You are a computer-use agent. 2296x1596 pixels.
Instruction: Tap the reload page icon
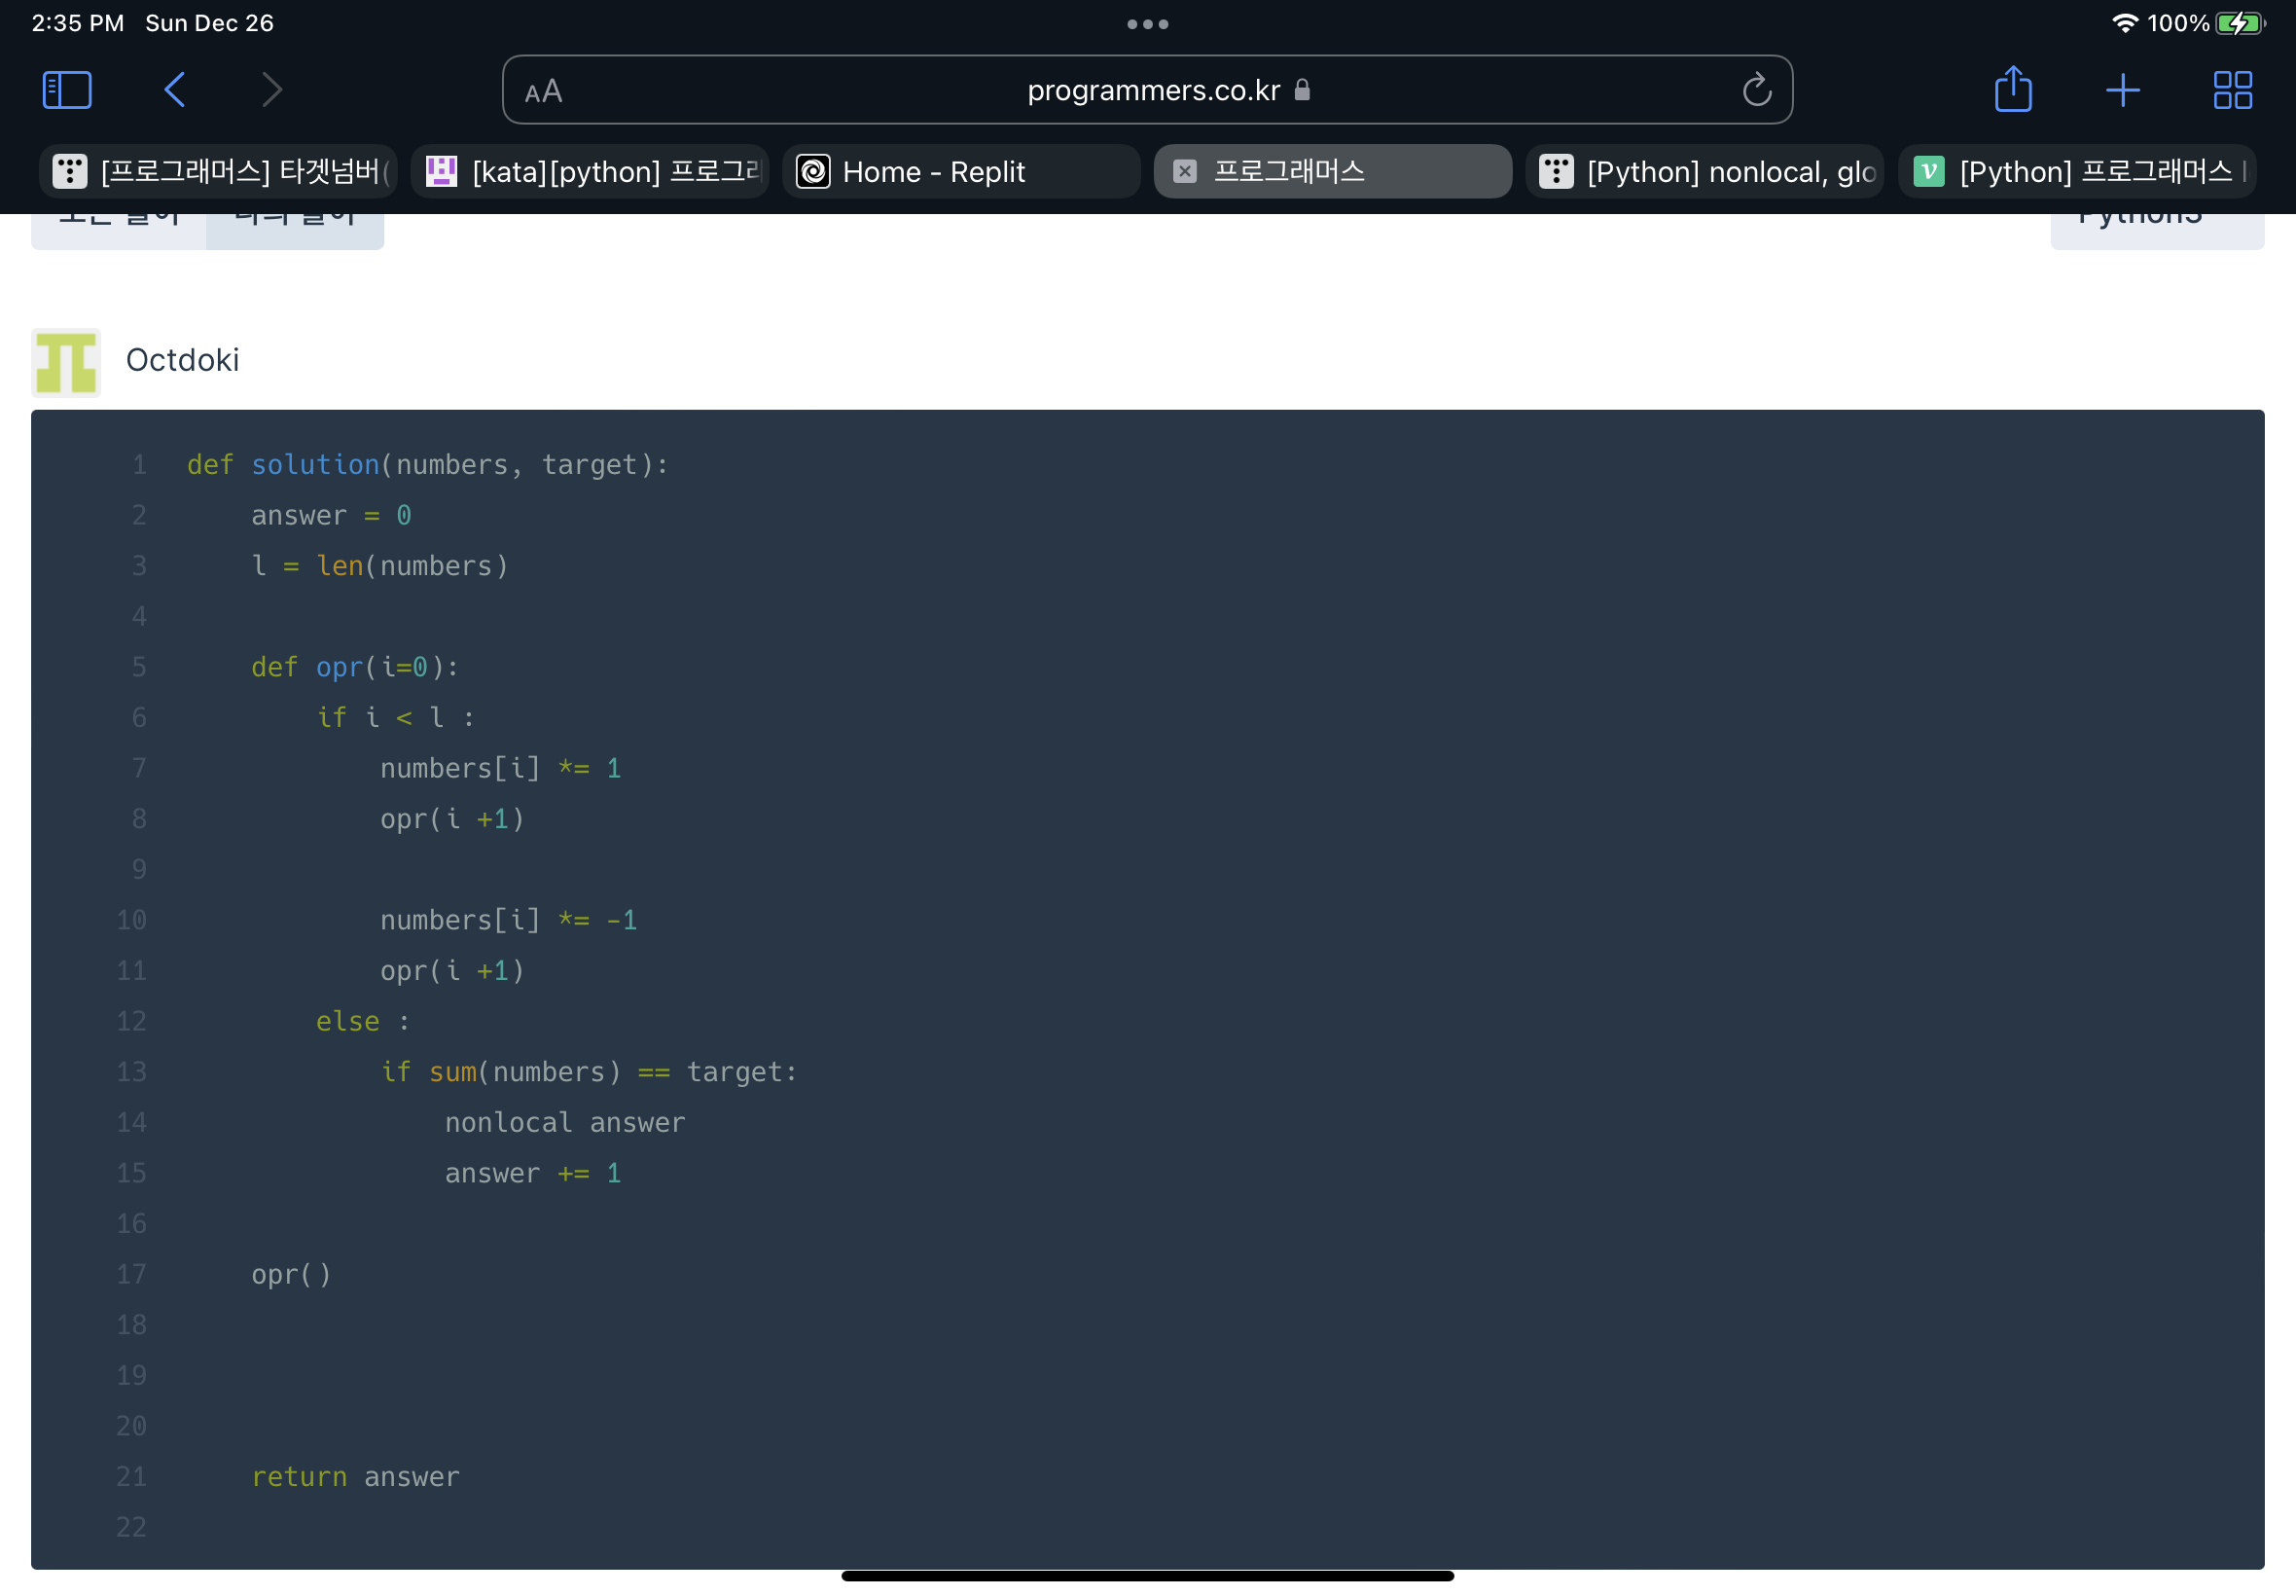1755,90
